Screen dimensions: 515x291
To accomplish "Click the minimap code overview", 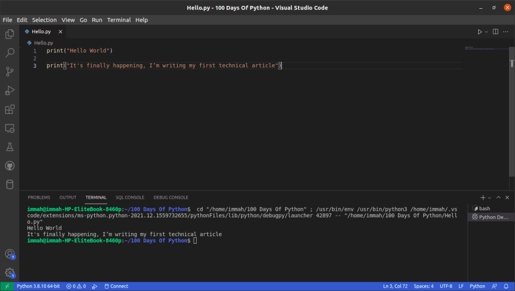I will click(487, 49).
